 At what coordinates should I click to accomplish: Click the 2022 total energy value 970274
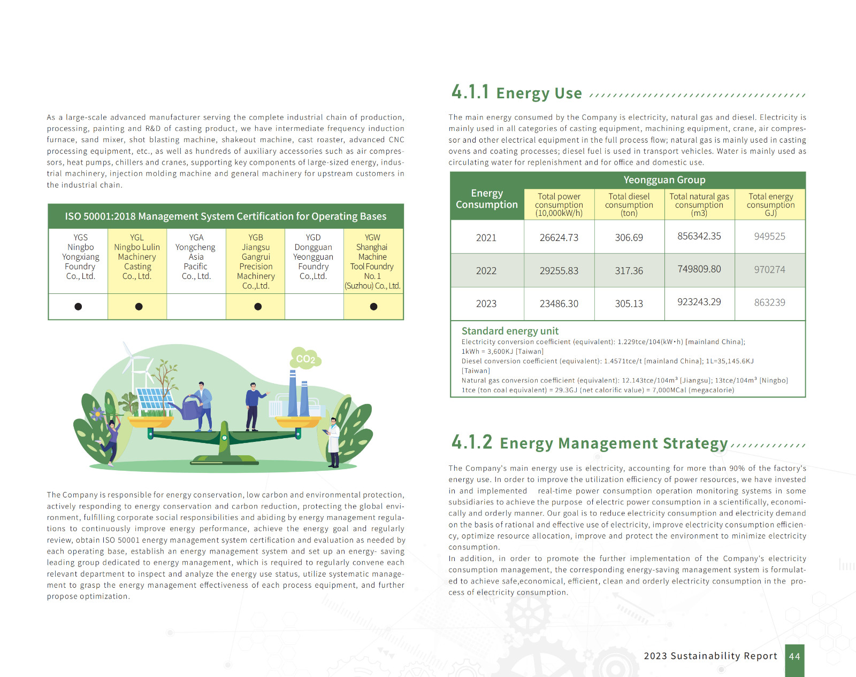pos(769,270)
